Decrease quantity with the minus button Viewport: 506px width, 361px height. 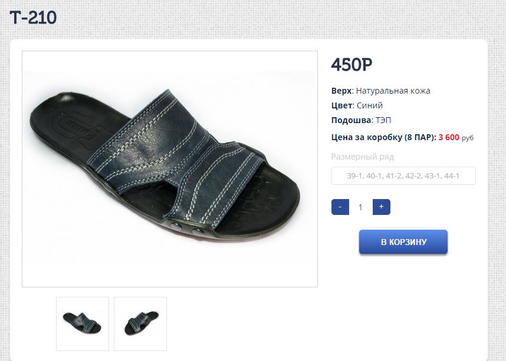[340, 207]
